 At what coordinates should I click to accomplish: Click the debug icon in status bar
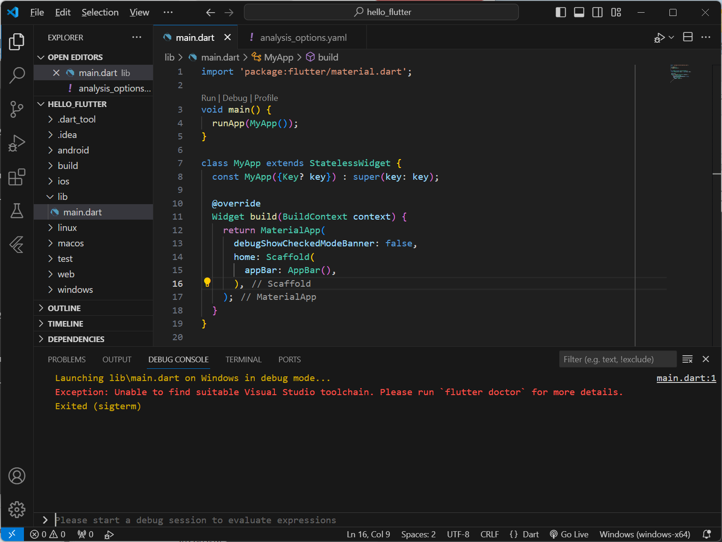pyautogui.click(x=109, y=534)
